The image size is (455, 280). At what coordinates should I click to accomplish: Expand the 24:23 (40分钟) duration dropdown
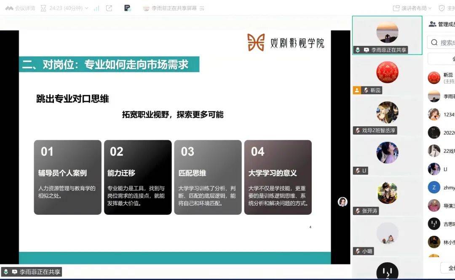[x=86, y=8]
